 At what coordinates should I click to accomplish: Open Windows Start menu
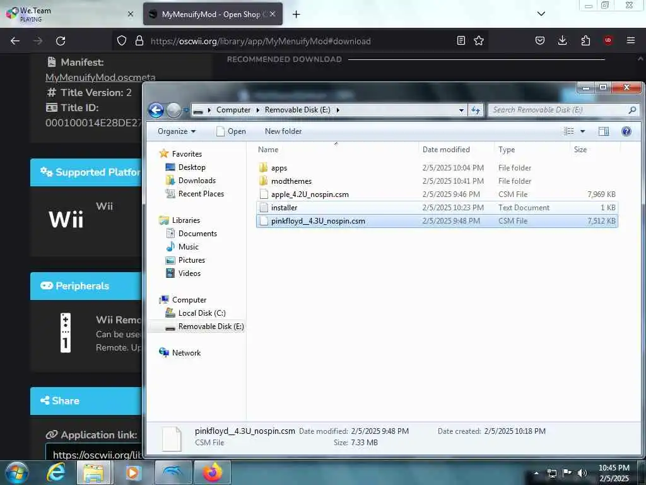tap(17, 472)
